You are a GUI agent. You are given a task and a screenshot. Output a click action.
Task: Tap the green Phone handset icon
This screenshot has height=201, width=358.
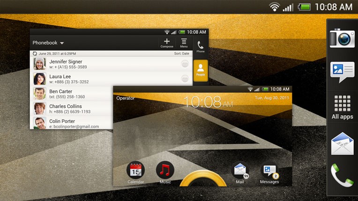(342, 175)
